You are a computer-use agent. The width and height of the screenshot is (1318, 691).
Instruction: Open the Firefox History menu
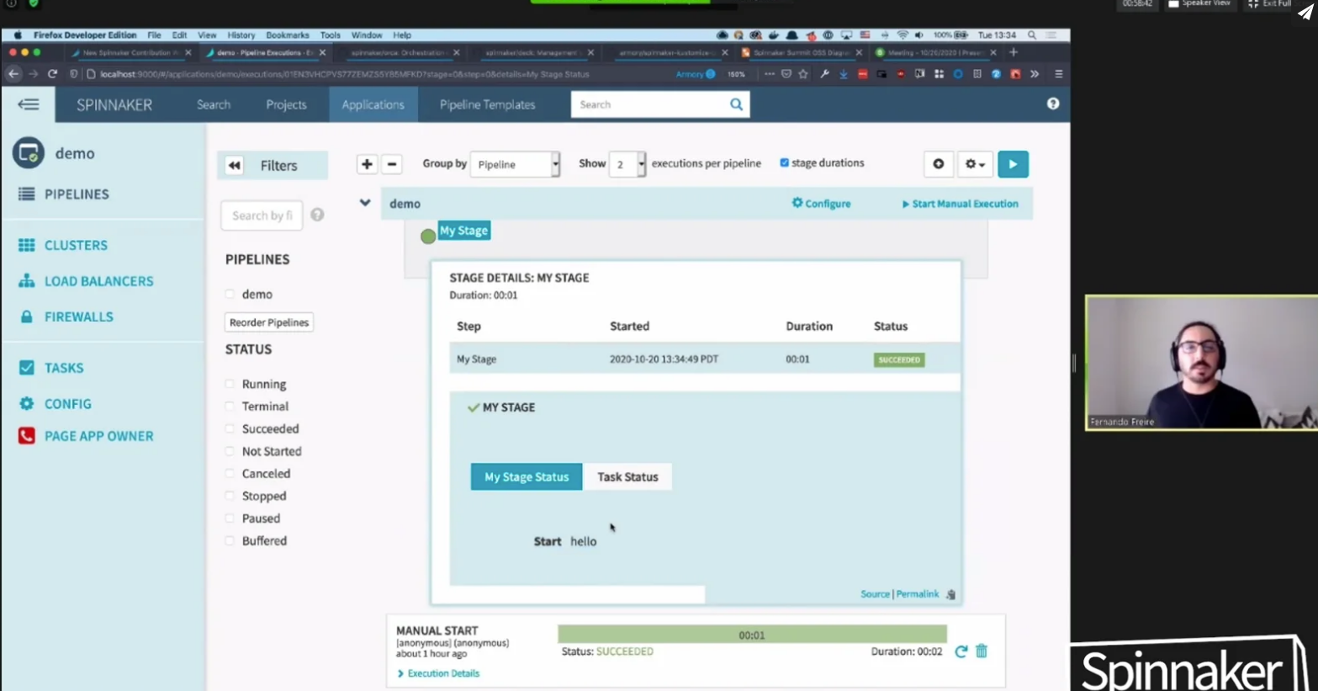click(x=241, y=35)
